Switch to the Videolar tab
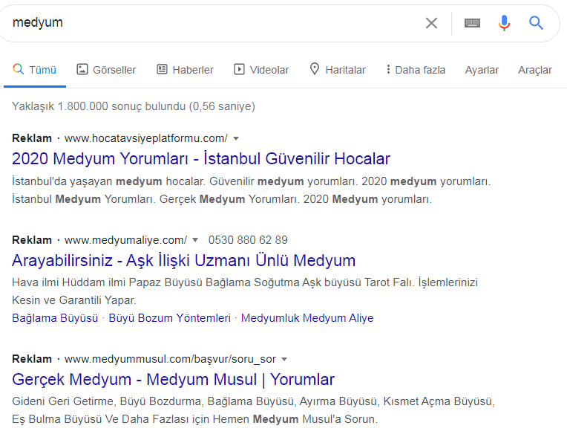567x440 pixels. click(x=261, y=70)
